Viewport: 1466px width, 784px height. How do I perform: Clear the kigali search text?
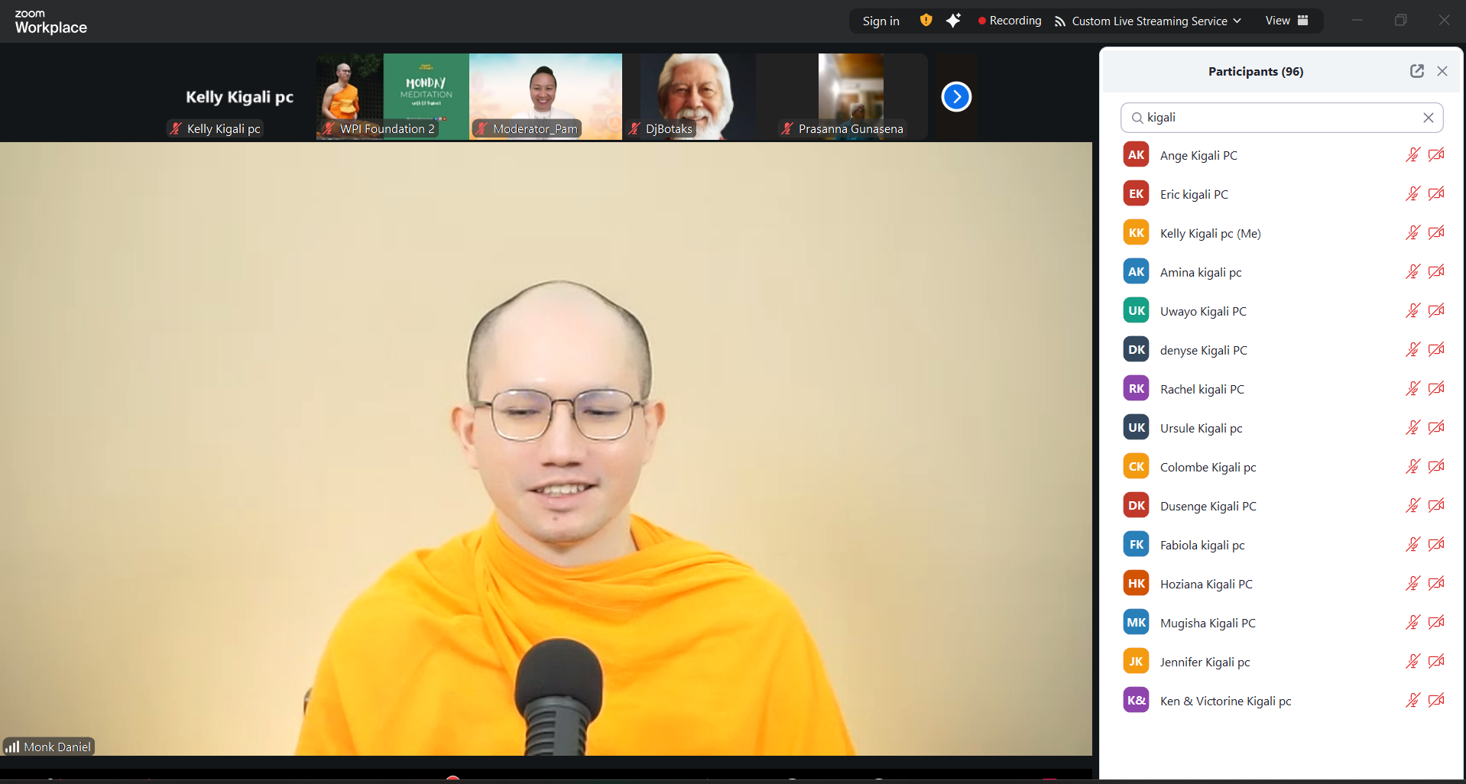pyautogui.click(x=1428, y=118)
